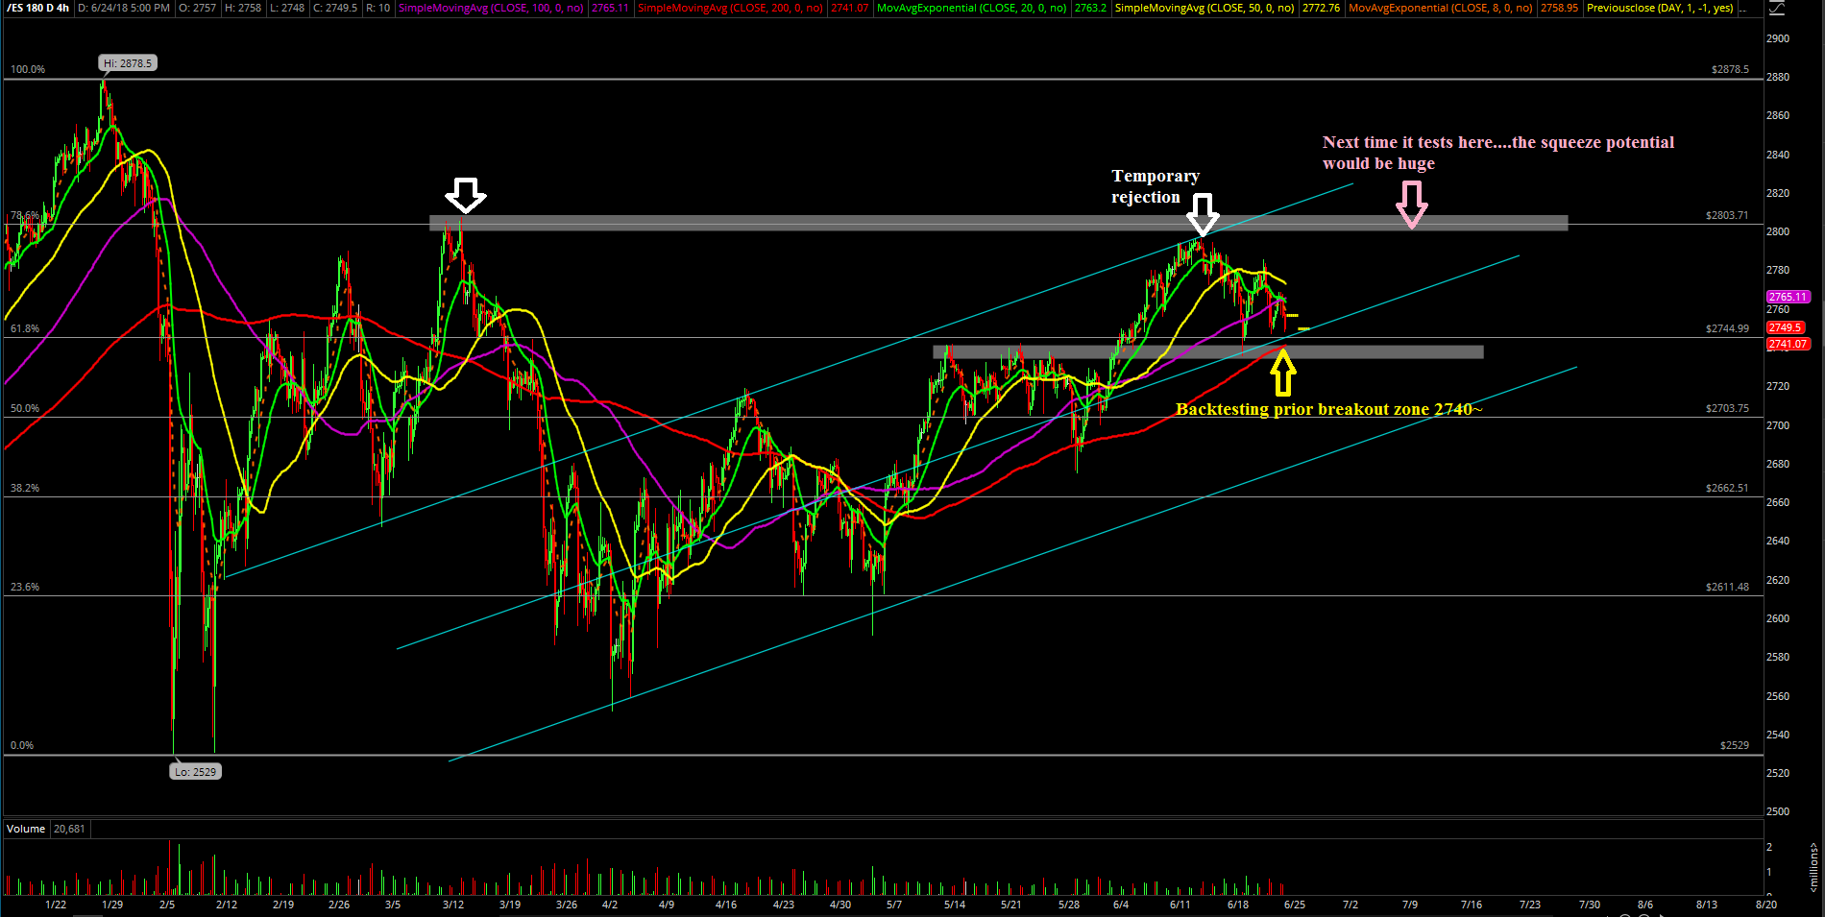Click the red 2741.07 price axis tag

coord(1788,344)
